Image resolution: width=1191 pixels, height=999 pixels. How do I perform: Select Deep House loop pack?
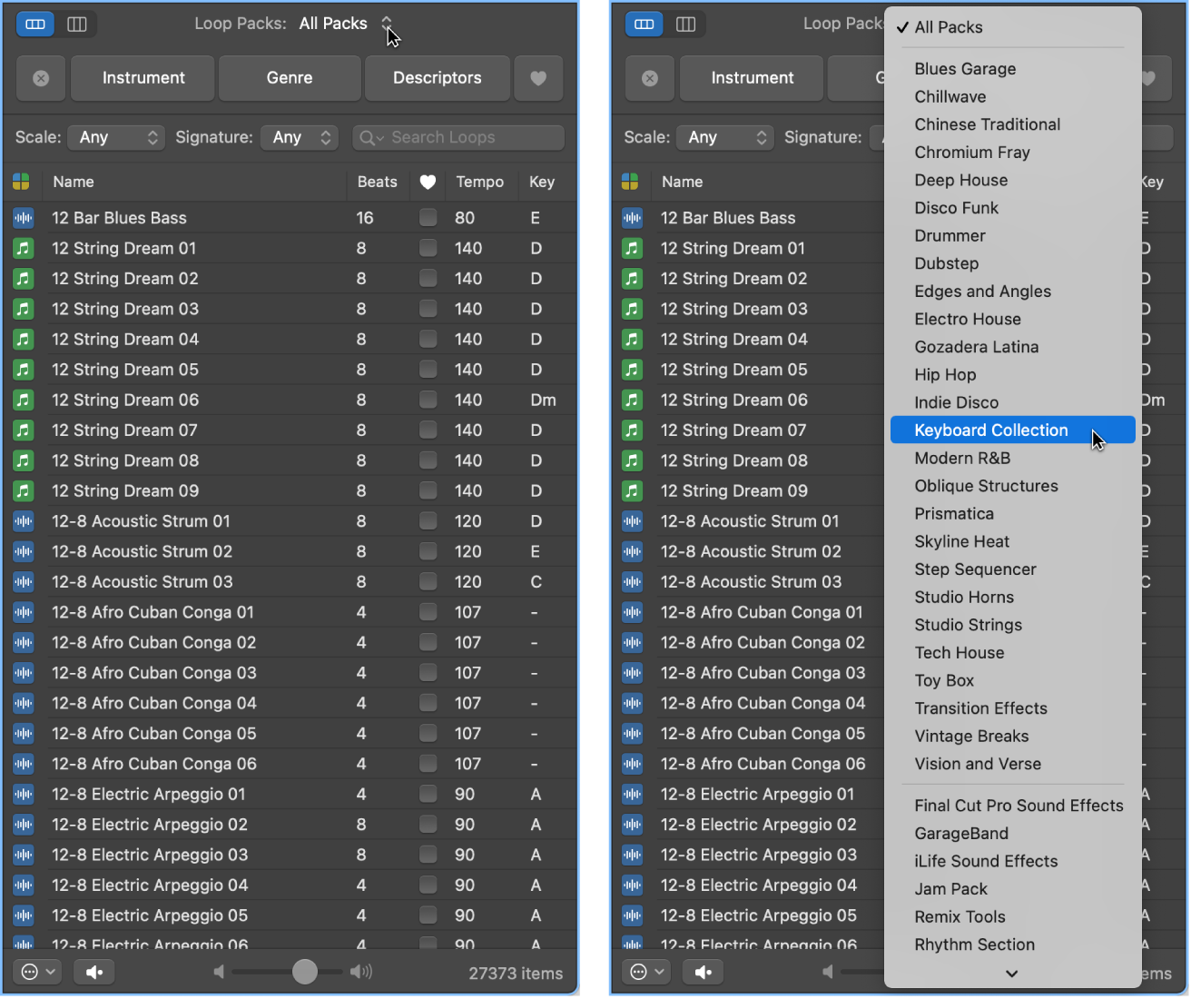tap(1013, 180)
